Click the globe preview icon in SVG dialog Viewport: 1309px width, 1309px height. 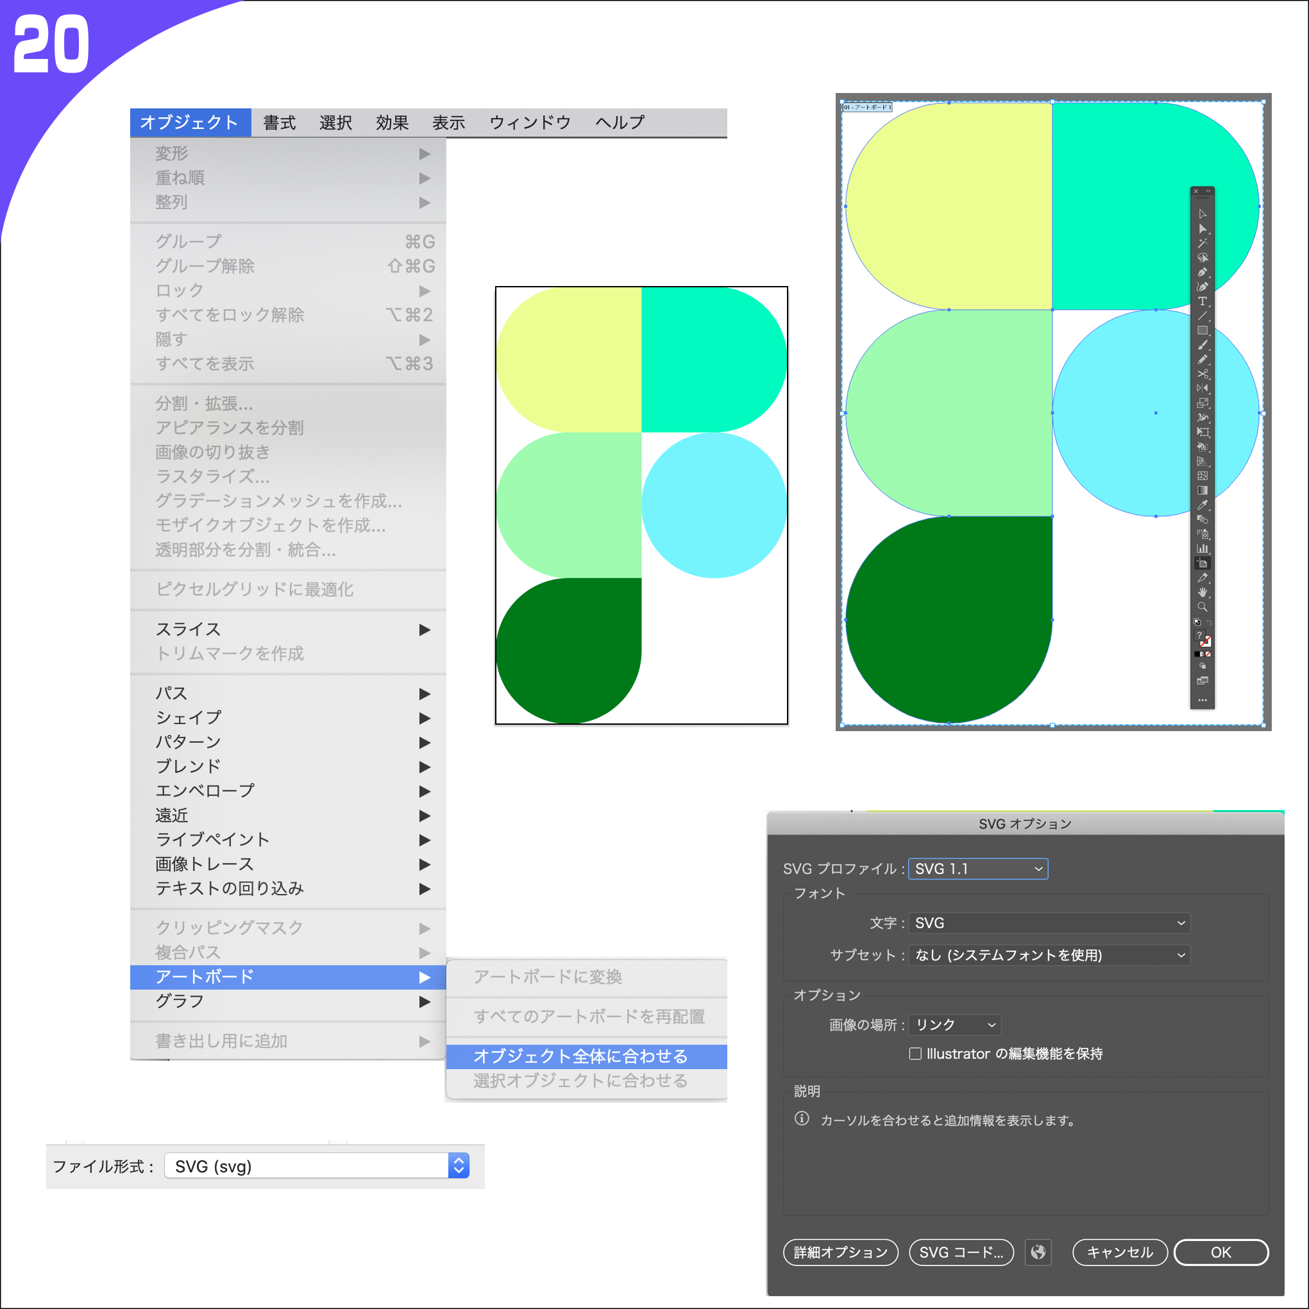click(1038, 1252)
